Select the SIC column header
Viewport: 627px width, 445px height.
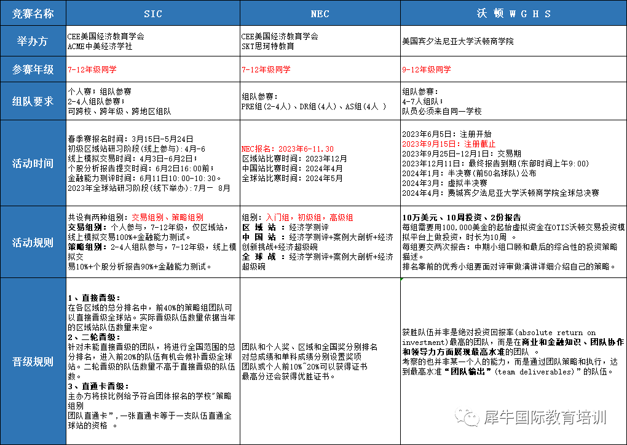point(153,13)
